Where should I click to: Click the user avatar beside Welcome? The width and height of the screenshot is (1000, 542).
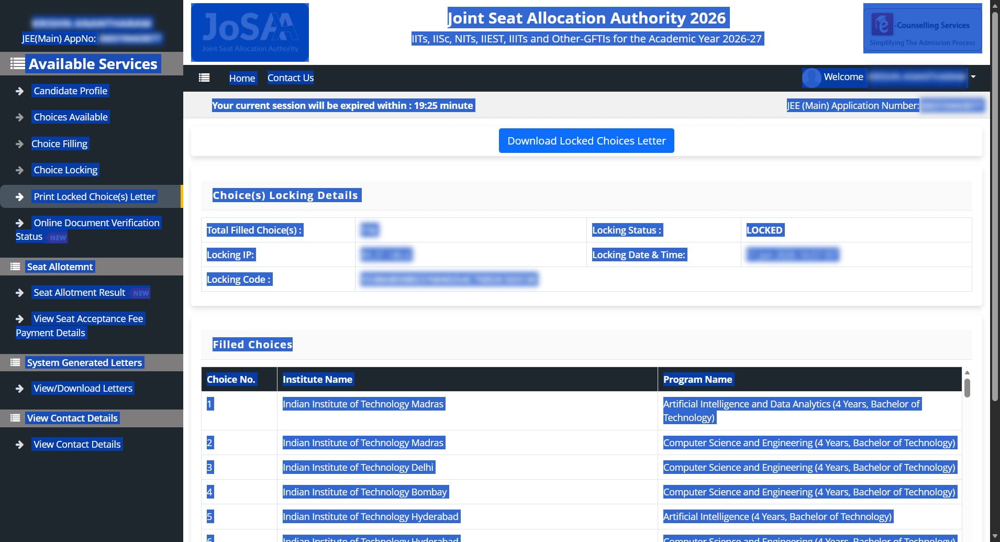click(812, 78)
